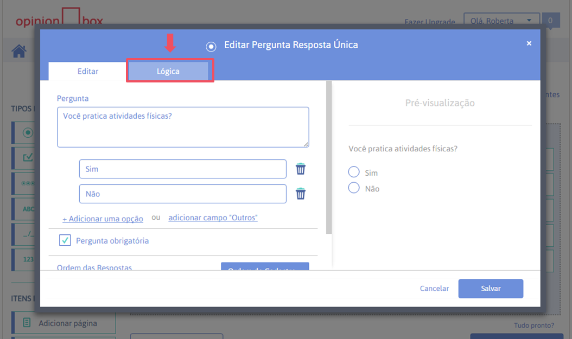Click the '+ Adicionar uma opção' link
572x339 pixels.
pos(103,219)
